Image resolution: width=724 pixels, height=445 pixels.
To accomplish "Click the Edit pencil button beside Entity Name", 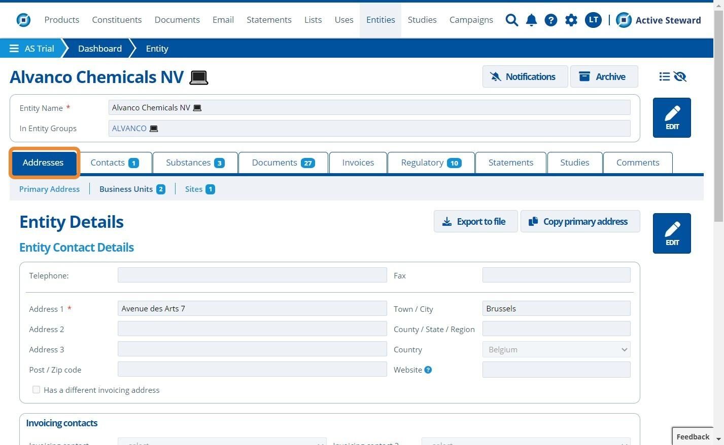I will [672, 117].
